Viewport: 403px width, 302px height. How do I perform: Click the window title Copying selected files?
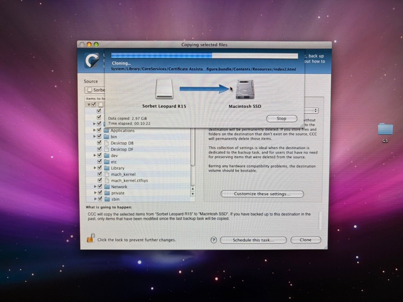[x=204, y=45]
